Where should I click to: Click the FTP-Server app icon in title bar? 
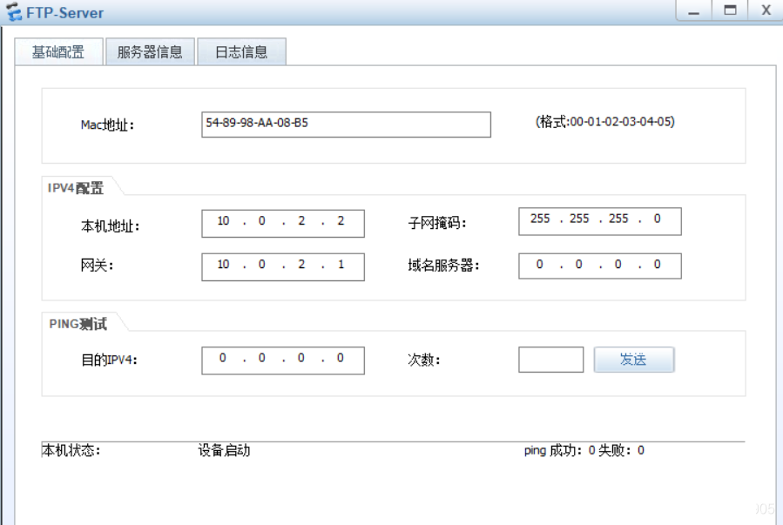click(14, 13)
